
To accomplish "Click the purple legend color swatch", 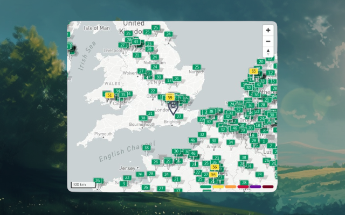I will coord(256,187).
